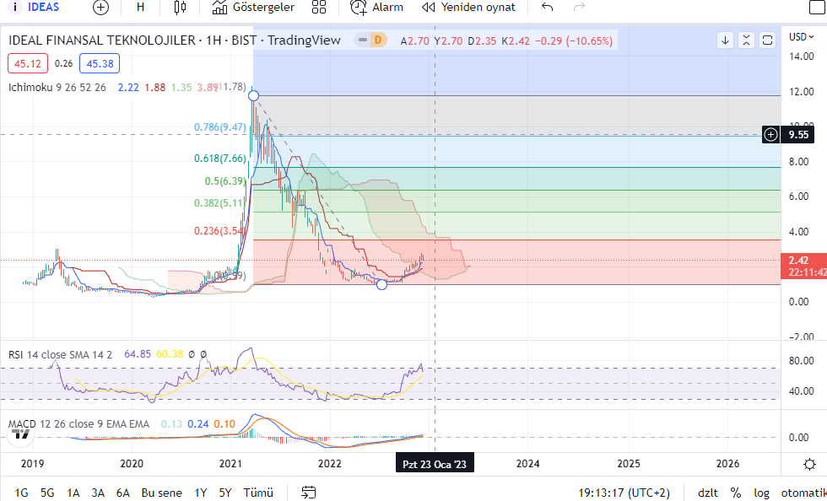
Task: Click the 2021 label on the time axis
Action: click(230, 464)
